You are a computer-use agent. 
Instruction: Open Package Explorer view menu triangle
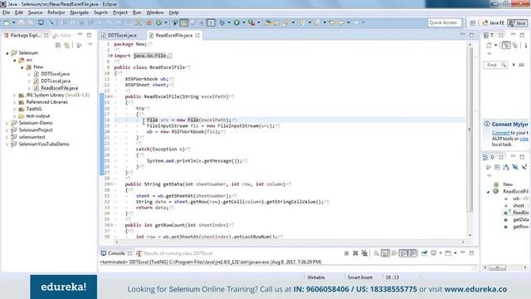(x=90, y=45)
